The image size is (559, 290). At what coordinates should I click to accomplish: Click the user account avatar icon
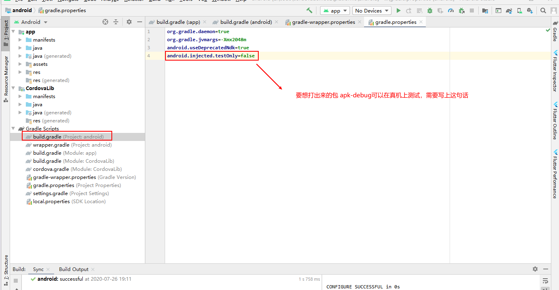554,11
